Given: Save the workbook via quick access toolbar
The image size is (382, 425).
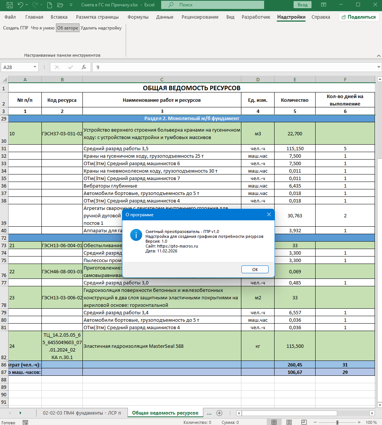Looking at the screenshot, I should [10, 4].
